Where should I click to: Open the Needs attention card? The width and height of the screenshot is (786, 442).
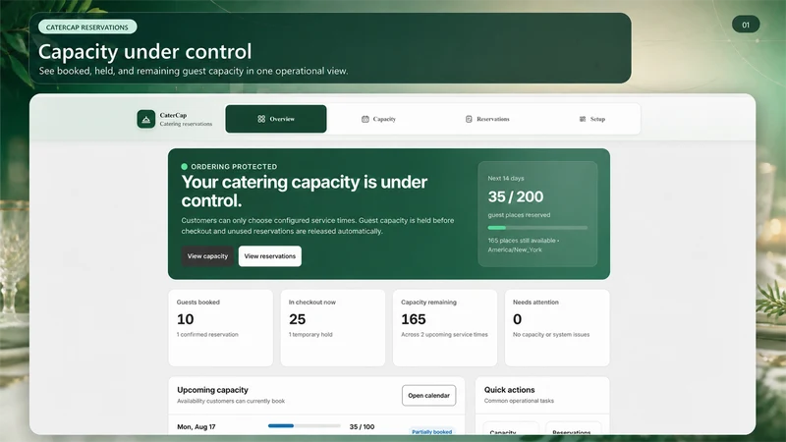[557, 328]
